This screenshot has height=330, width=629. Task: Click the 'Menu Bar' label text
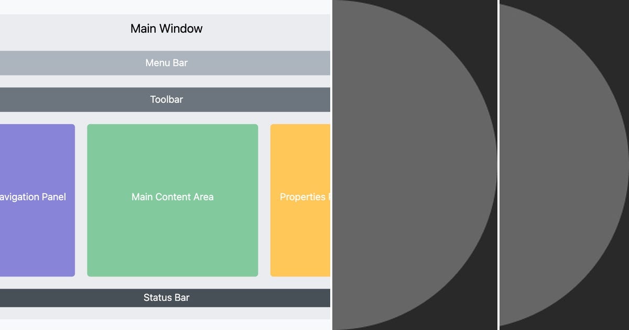(x=166, y=63)
